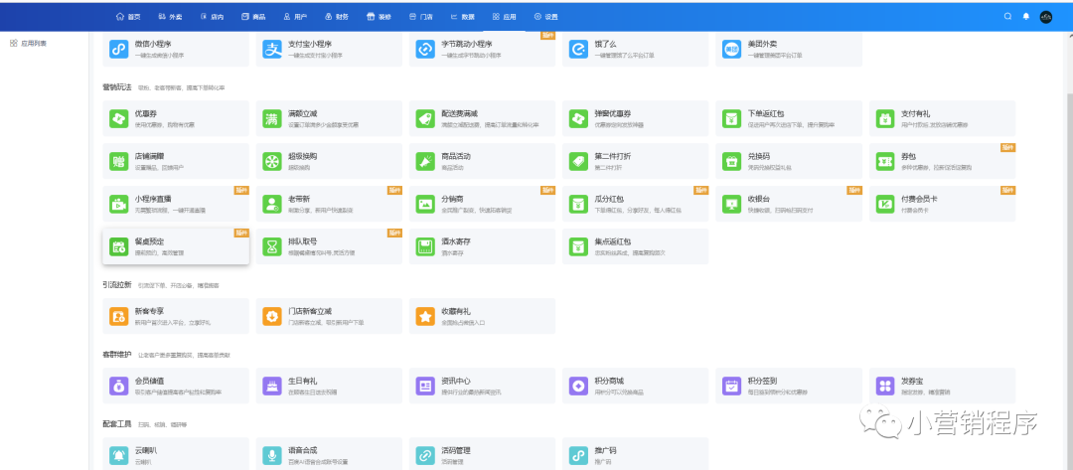Open the notification bell
The height and width of the screenshot is (470, 1073).
tap(1025, 17)
